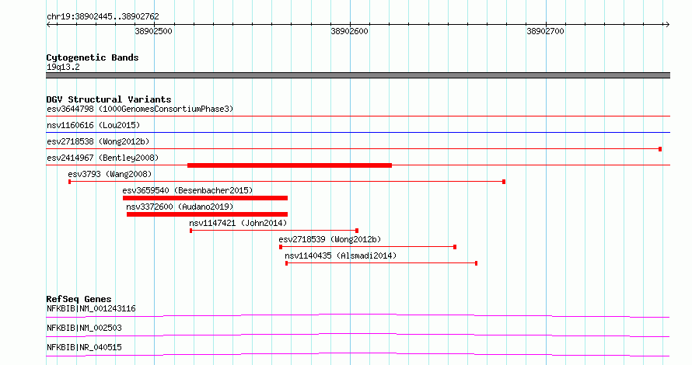Image resolution: width=692 pixels, height=365 pixels.
Task: Click the esv2718539 Wong2012b feature line
Action: pos(368,247)
